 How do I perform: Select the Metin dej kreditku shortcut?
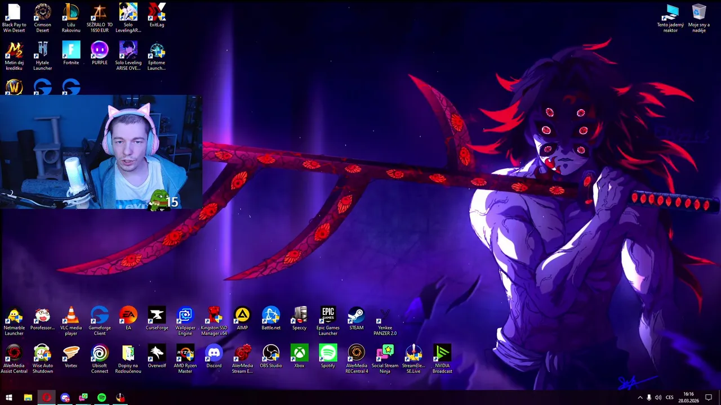click(x=14, y=56)
